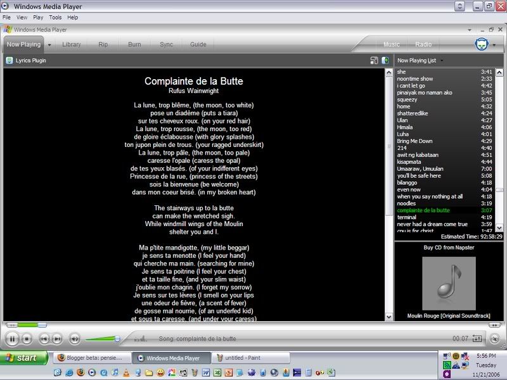This screenshot has height=380, width=507.
Task: Switch to the Library tab
Action: click(71, 44)
